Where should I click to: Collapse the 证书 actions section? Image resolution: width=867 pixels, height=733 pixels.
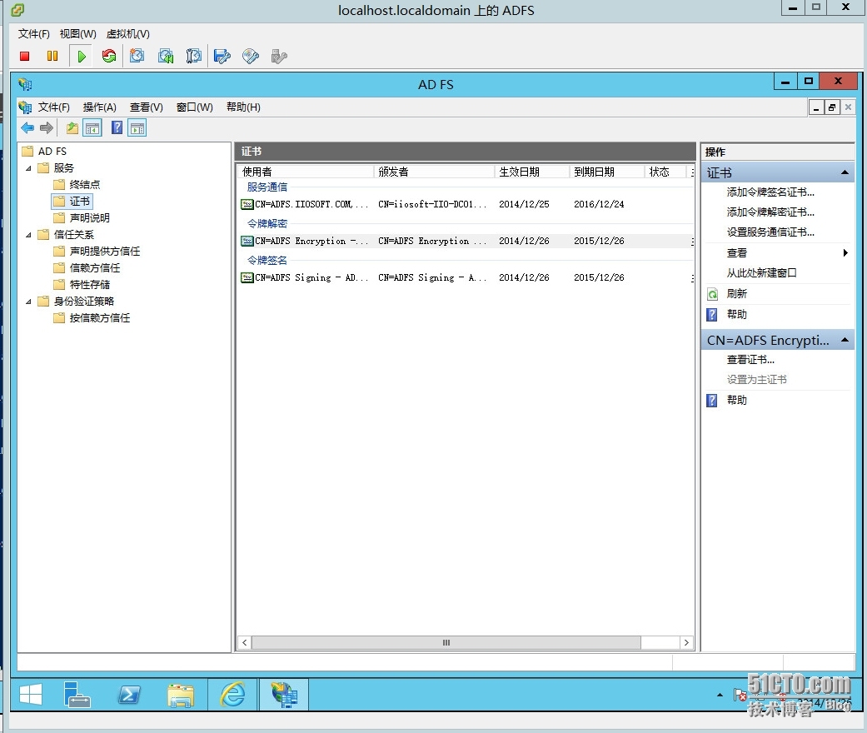[x=845, y=172]
